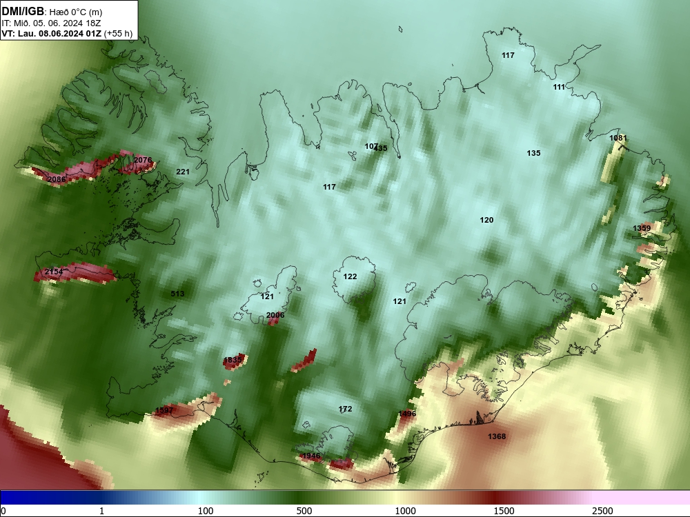
Task: Select the 221 value label
Action: 183,172
